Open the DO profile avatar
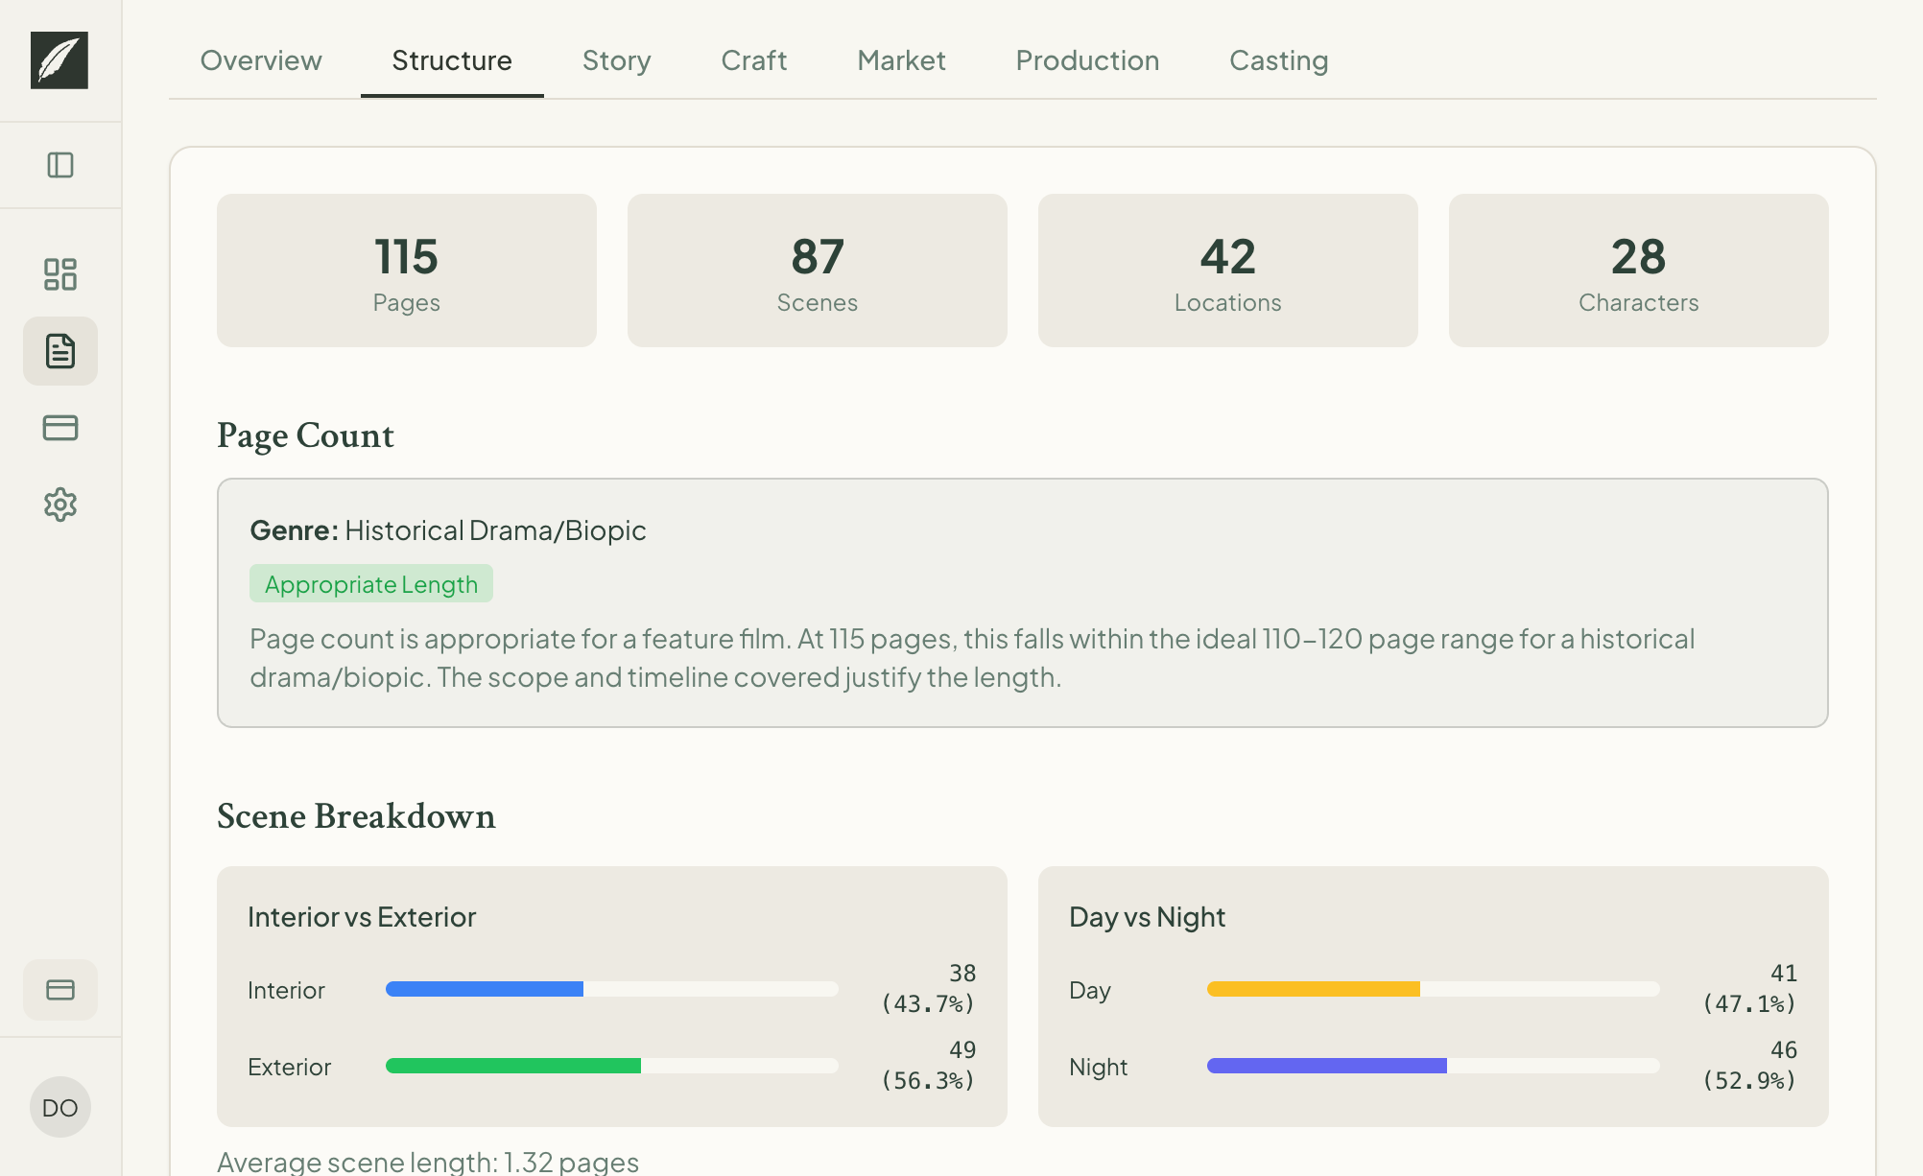Image resolution: width=1923 pixels, height=1176 pixels. [x=59, y=1107]
